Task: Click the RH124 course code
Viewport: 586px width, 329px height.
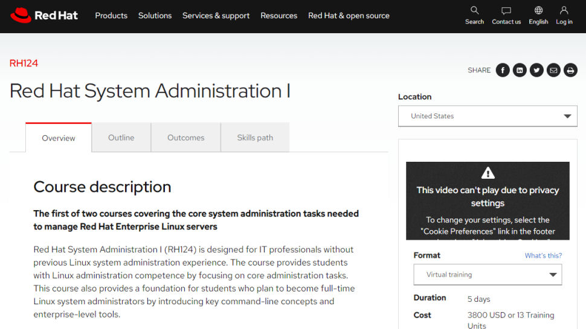Action: (x=24, y=63)
